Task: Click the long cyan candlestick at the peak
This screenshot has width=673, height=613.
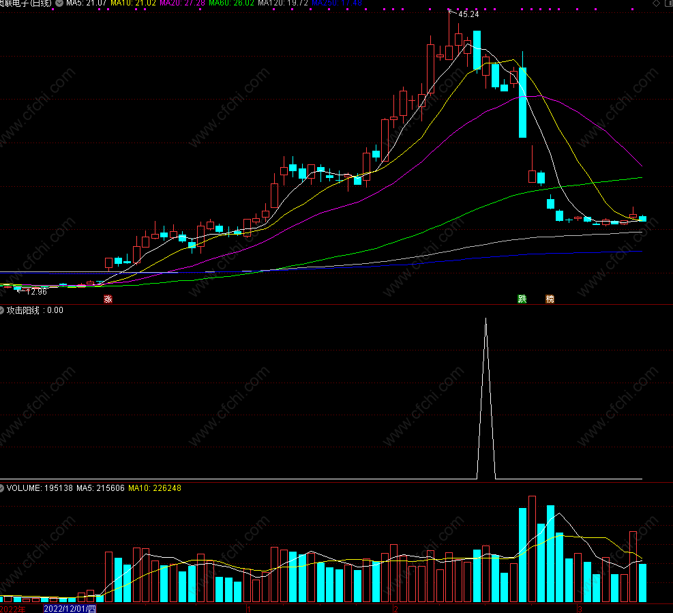Action: (x=522, y=102)
